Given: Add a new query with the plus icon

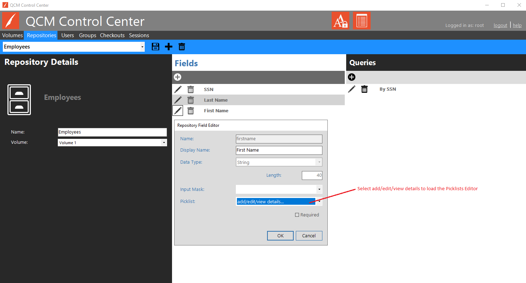Looking at the screenshot, I should 351,77.
